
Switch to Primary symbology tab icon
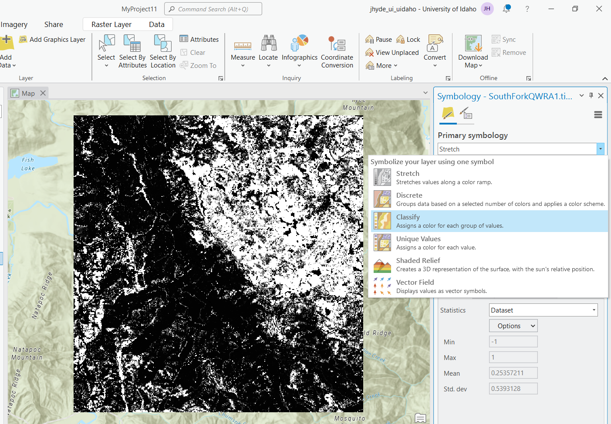[448, 114]
